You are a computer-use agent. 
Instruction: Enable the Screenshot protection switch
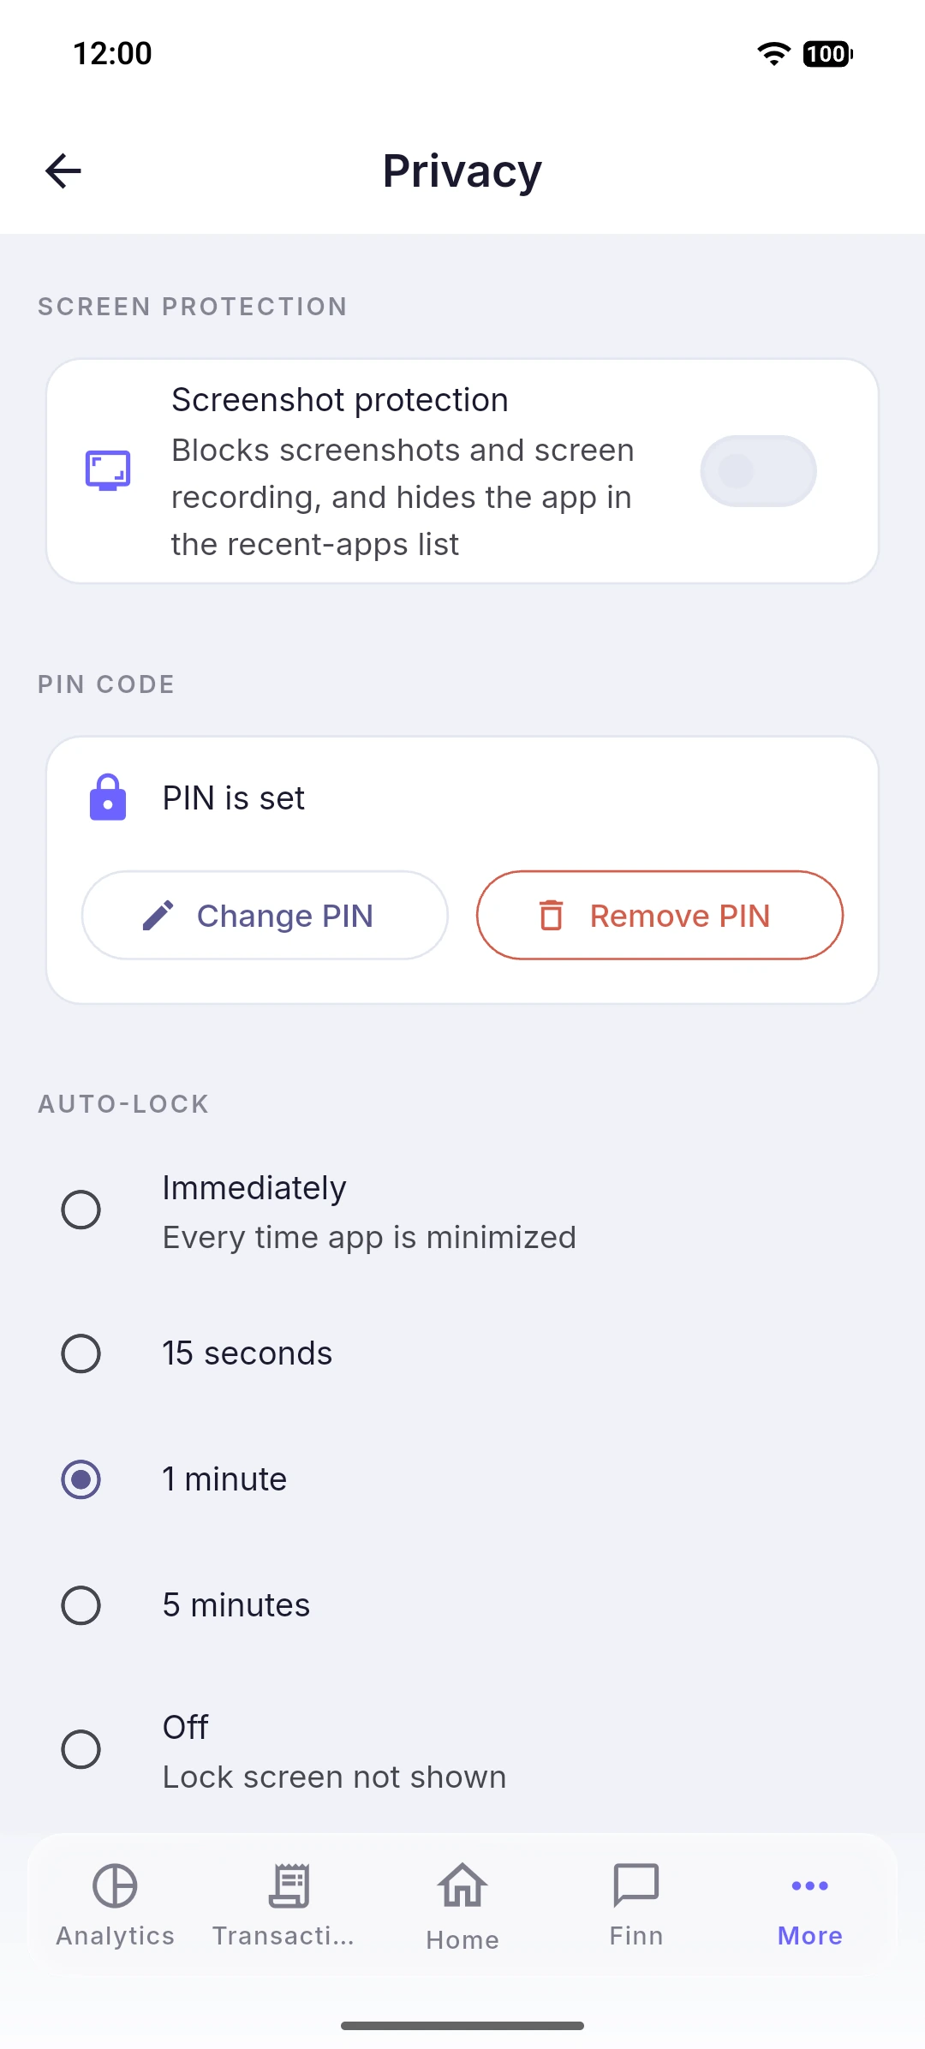(758, 471)
